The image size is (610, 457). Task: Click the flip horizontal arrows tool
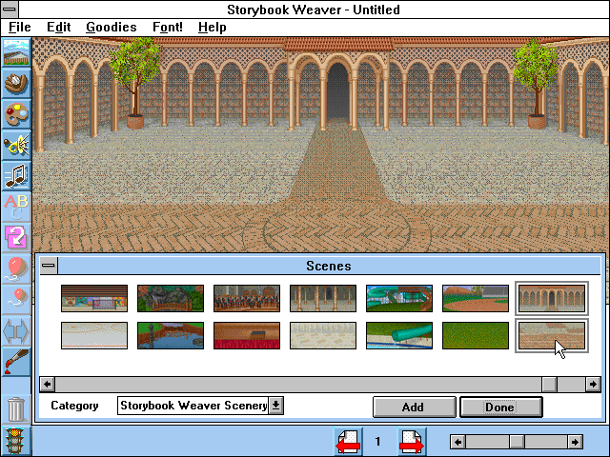coord(16,330)
